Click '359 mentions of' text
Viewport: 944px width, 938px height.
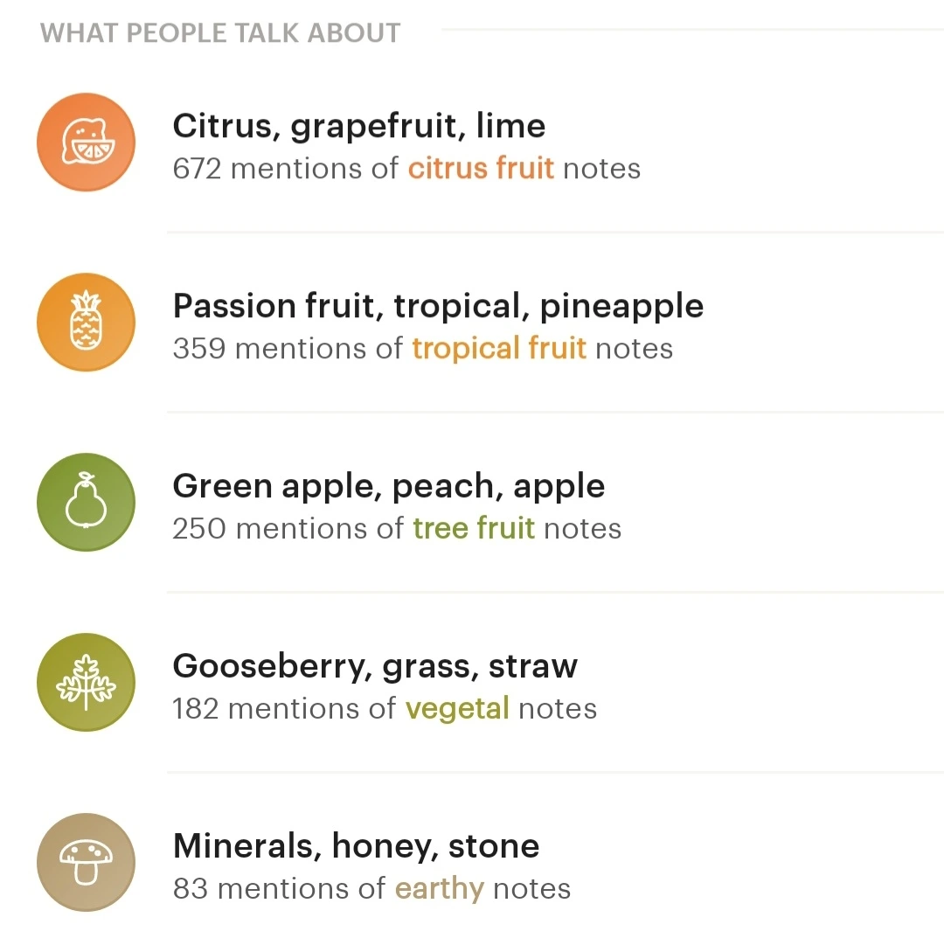[x=287, y=348]
